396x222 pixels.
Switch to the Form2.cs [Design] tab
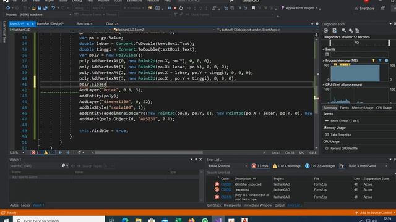50,23
